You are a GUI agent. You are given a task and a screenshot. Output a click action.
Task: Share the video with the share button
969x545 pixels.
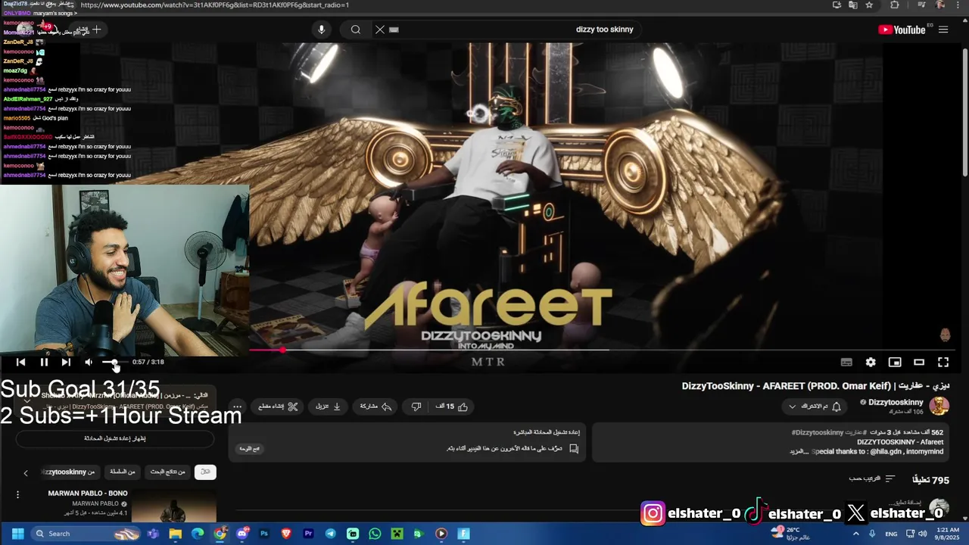375,406
